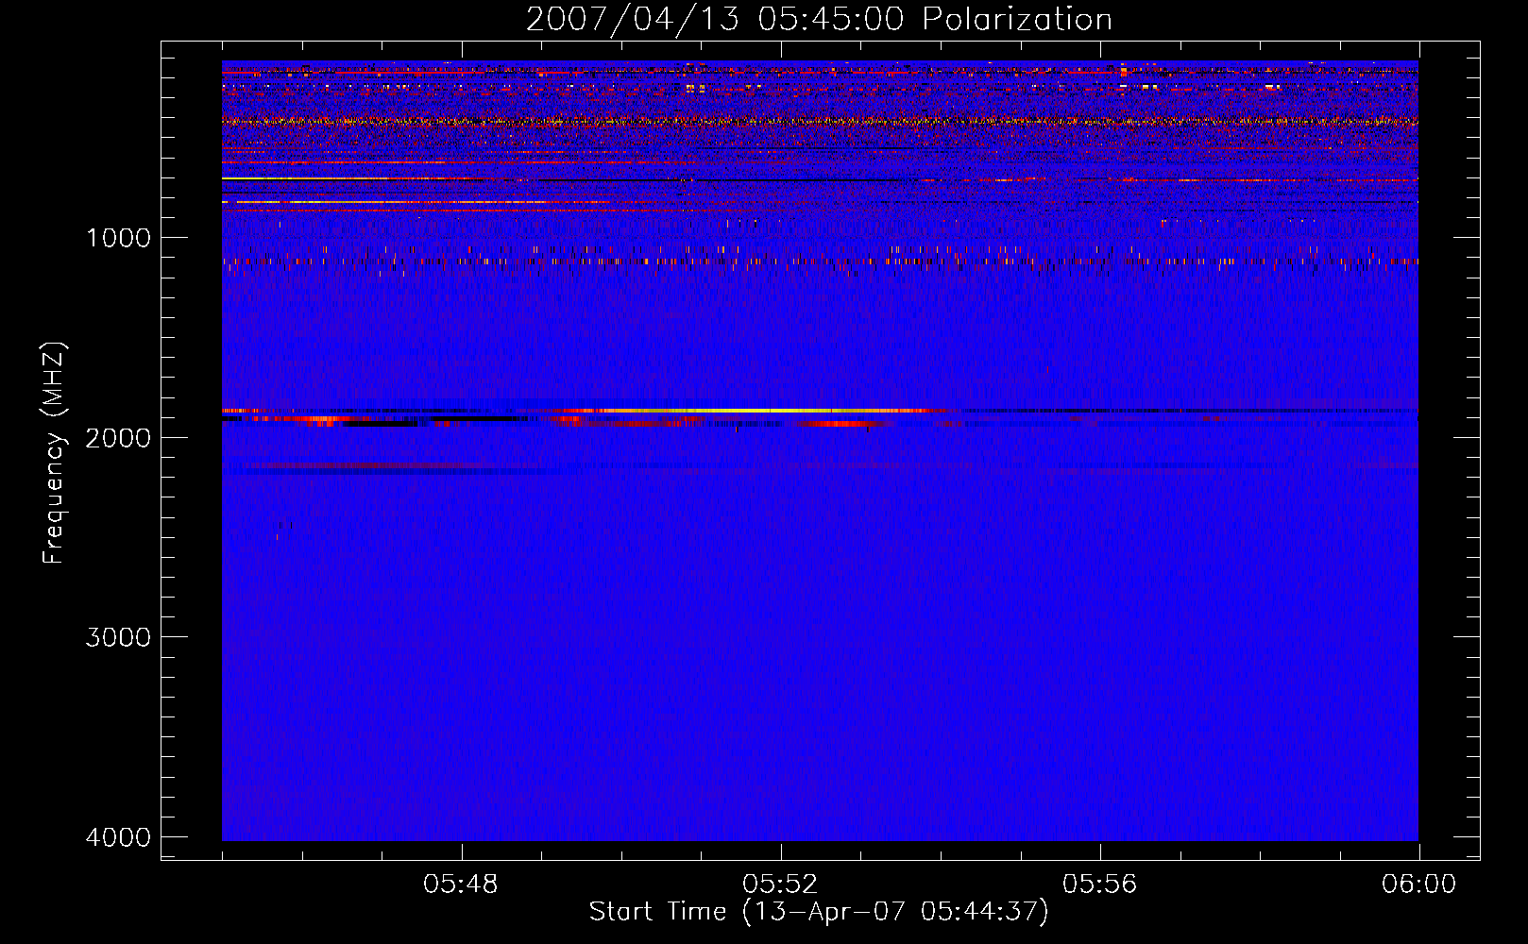
Task: Click the 4000 frequency tick label
Action: 118,837
